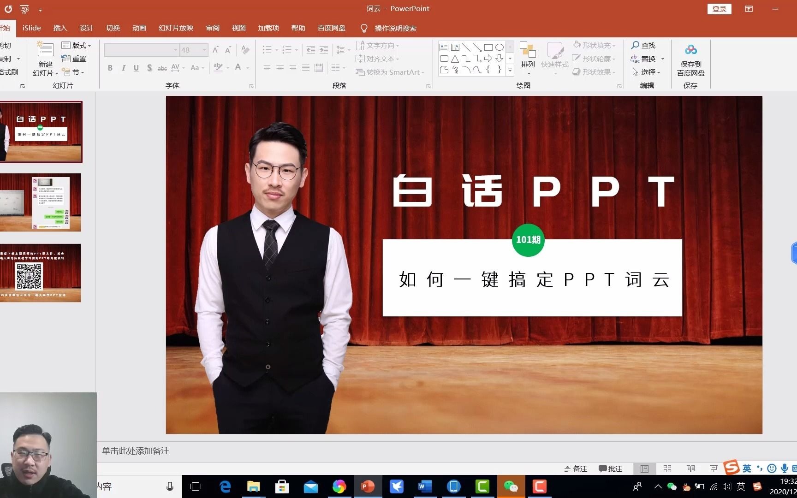Click Decrease Font Size icon
The height and width of the screenshot is (498, 797).
click(228, 50)
